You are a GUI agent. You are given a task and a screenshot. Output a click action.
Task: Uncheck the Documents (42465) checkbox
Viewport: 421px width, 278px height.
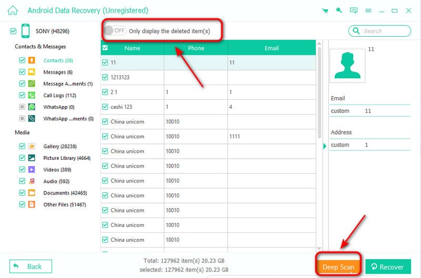point(22,193)
